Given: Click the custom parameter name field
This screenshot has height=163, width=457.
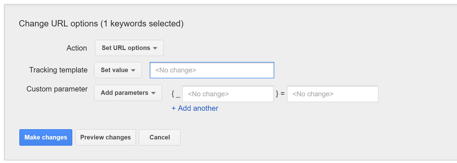Looking at the screenshot, I should click(228, 94).
